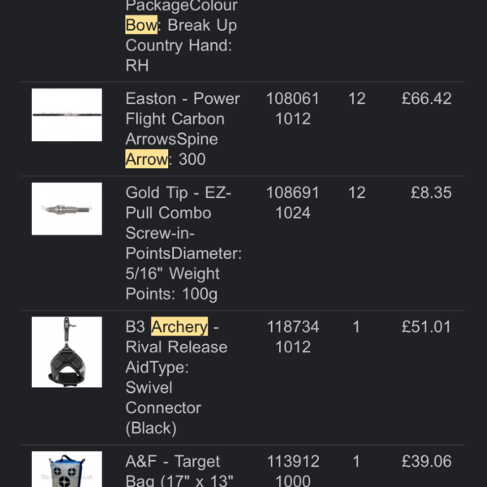Select highlighted word Archery
Screen dimensions: 487x487
tap(179, 327)
